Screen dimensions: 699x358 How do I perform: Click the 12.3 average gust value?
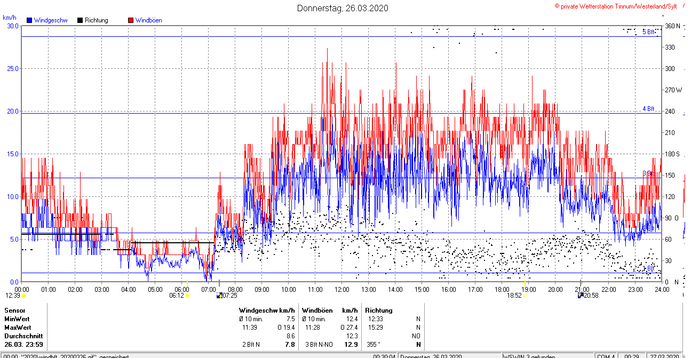(x=352, y=336)
